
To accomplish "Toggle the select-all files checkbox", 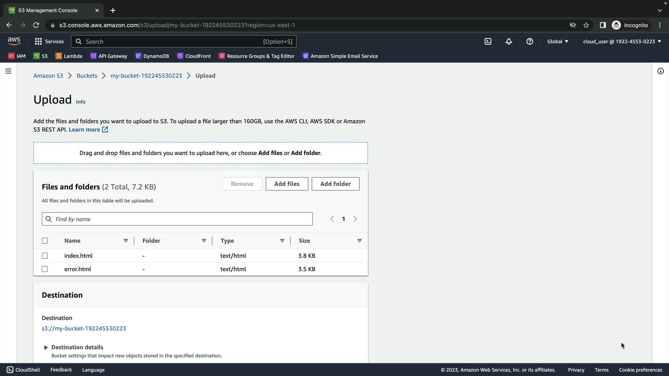I will coord(45,241).
